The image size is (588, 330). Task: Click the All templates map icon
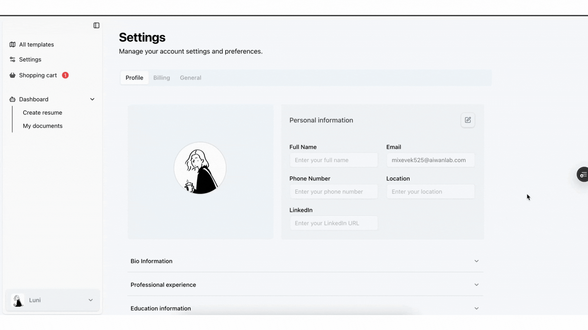pyautogui.click(x=12, y=45)
